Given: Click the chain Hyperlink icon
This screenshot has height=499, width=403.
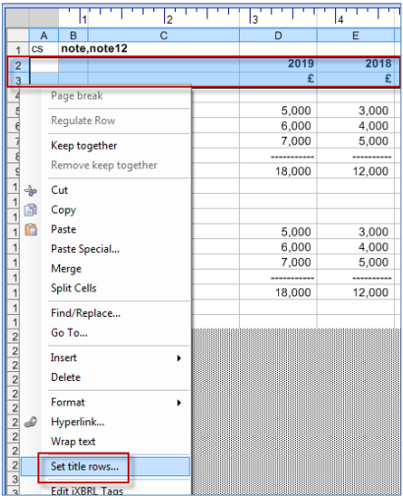Looking at the screenshot, I should click(30, 422).
